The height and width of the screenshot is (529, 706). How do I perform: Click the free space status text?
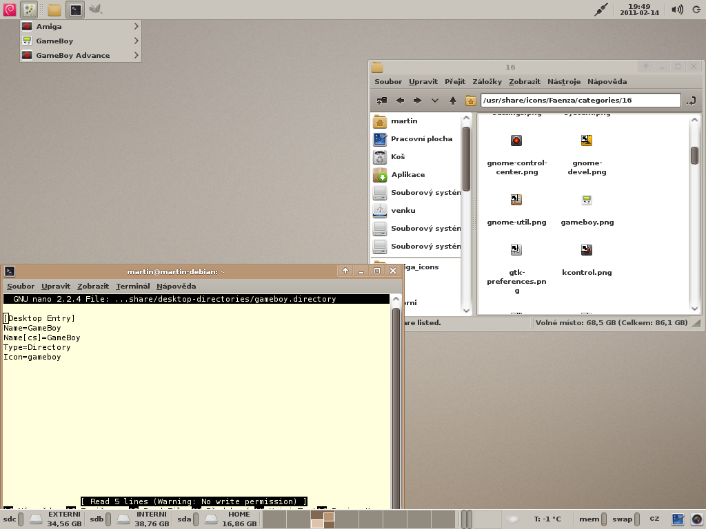point(611,322)
